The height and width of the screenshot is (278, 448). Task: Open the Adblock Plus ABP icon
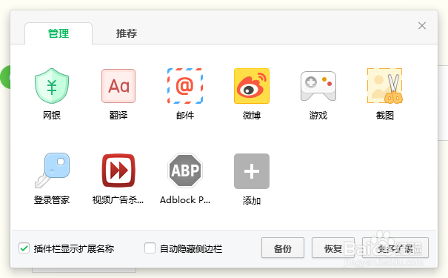185,171
